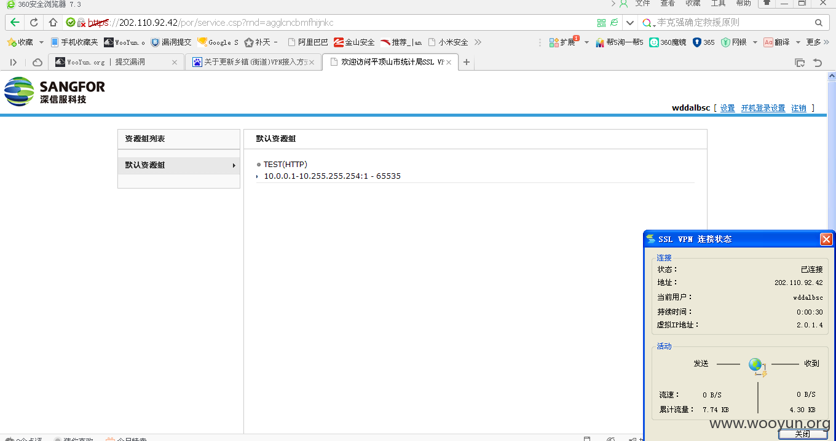Screen dimensions: 836x441
Task: Show the page QR code
Action: (602, 23)
